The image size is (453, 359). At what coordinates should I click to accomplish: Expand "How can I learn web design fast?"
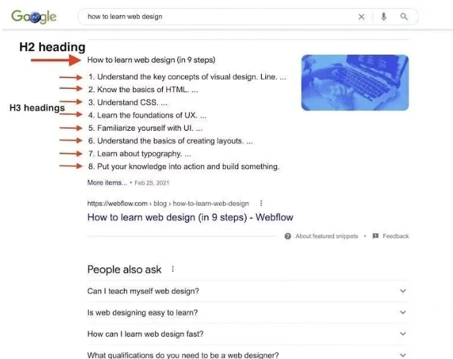click(x=403, y=334)
